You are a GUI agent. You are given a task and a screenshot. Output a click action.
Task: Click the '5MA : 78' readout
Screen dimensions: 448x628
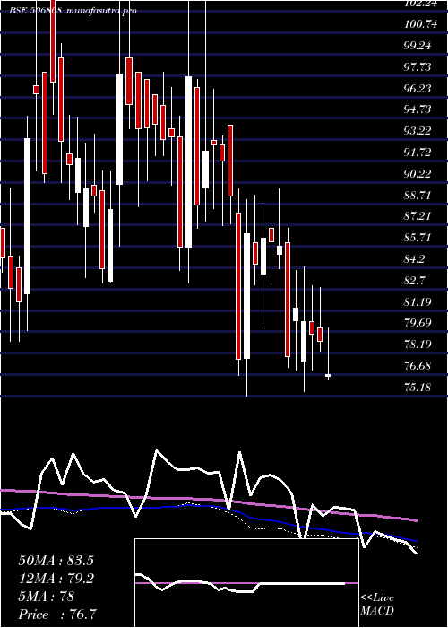[x=46, y=597]
